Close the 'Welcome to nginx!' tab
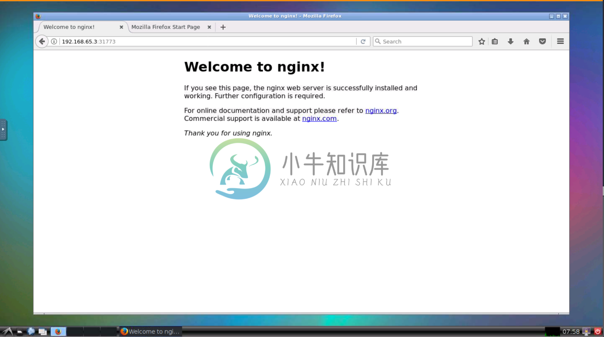Image resolution: width=604 pixels, height=337 pixels. point(121,27)
